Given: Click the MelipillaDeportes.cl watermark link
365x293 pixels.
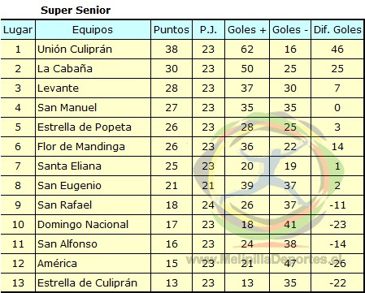Looking at the screenshot, I should (263, 260).
